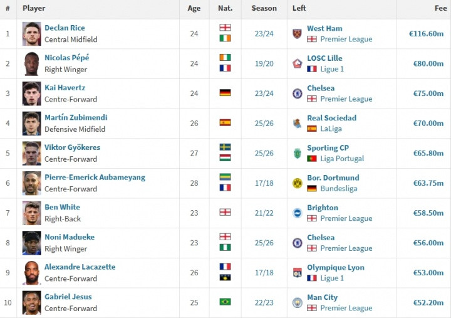451x318 pixels.
Task: Click the Borussia Dortmund club crest
Action: click(297, 183)
